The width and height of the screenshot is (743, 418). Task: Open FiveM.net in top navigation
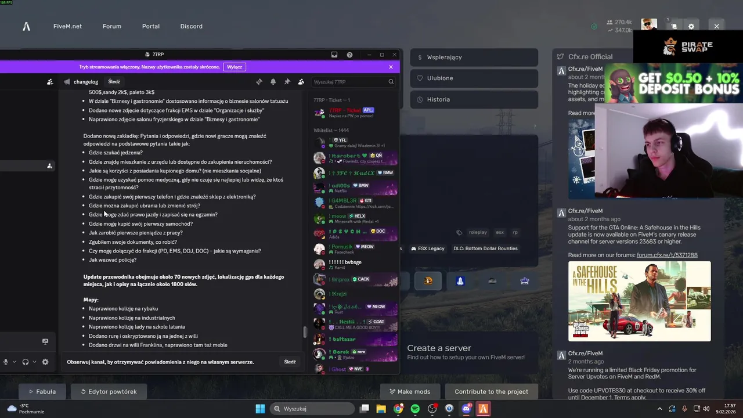[x=67, y=26]
